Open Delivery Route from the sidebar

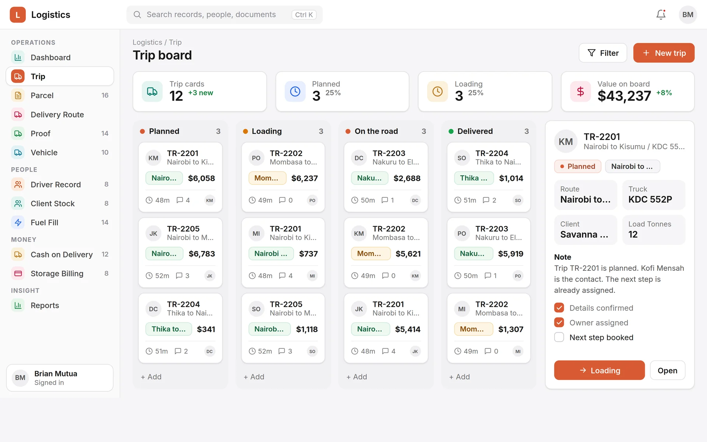coord(60,115)
